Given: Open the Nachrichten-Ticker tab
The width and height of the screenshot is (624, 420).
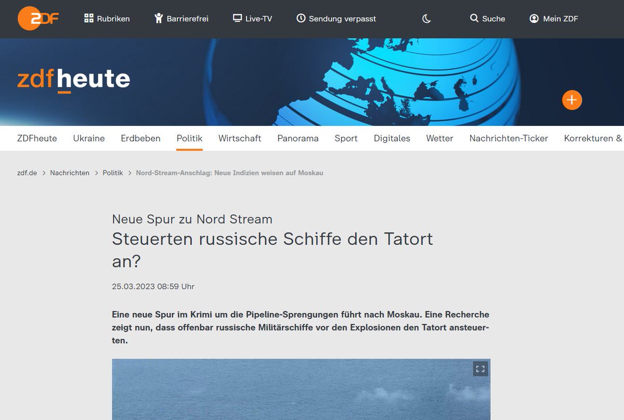Looking at the screenshot, I should click(x=509, y=138).
